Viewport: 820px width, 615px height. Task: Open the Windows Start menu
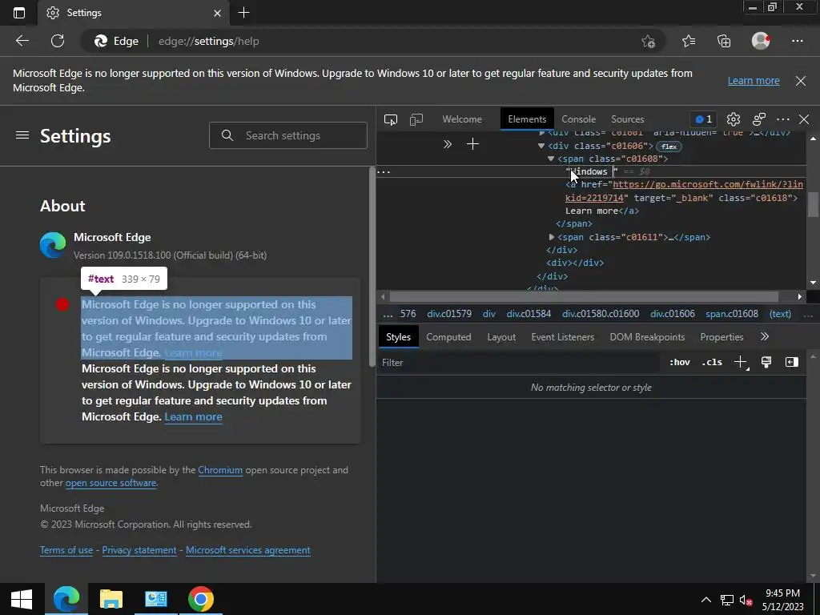(x=22, y=599)
